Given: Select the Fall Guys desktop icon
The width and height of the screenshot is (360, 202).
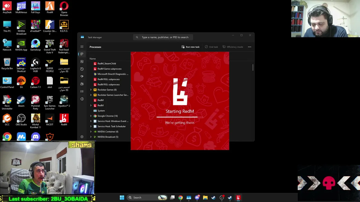Looking at the screenshot, I should coord(35,8).
